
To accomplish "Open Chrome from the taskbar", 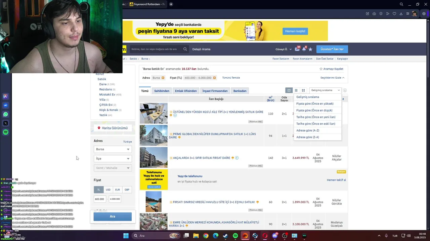I will point(206,236).
